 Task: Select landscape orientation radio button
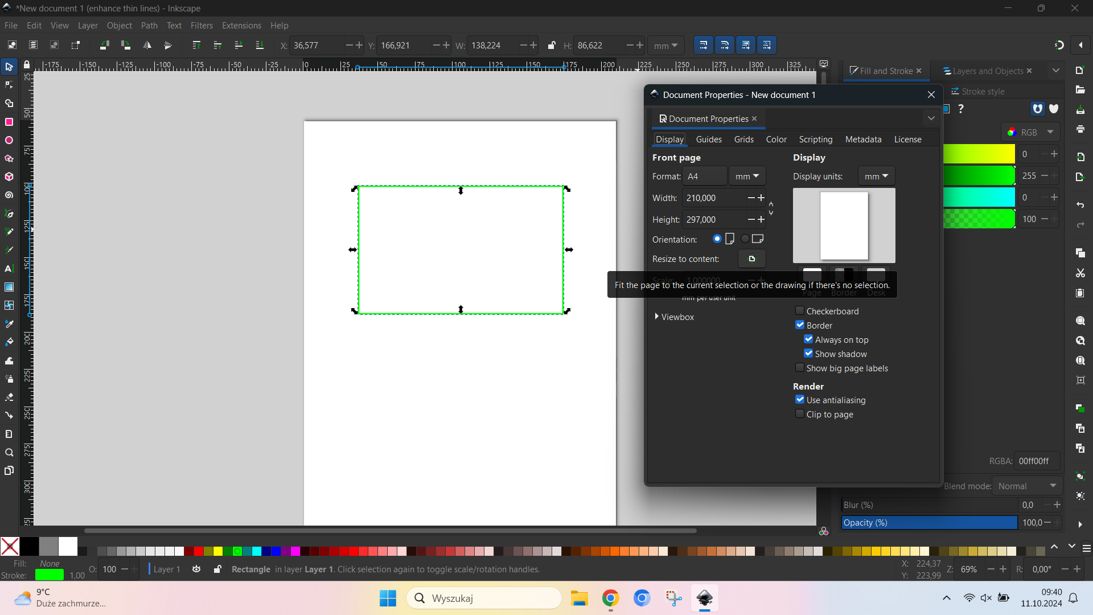[745, 239]
